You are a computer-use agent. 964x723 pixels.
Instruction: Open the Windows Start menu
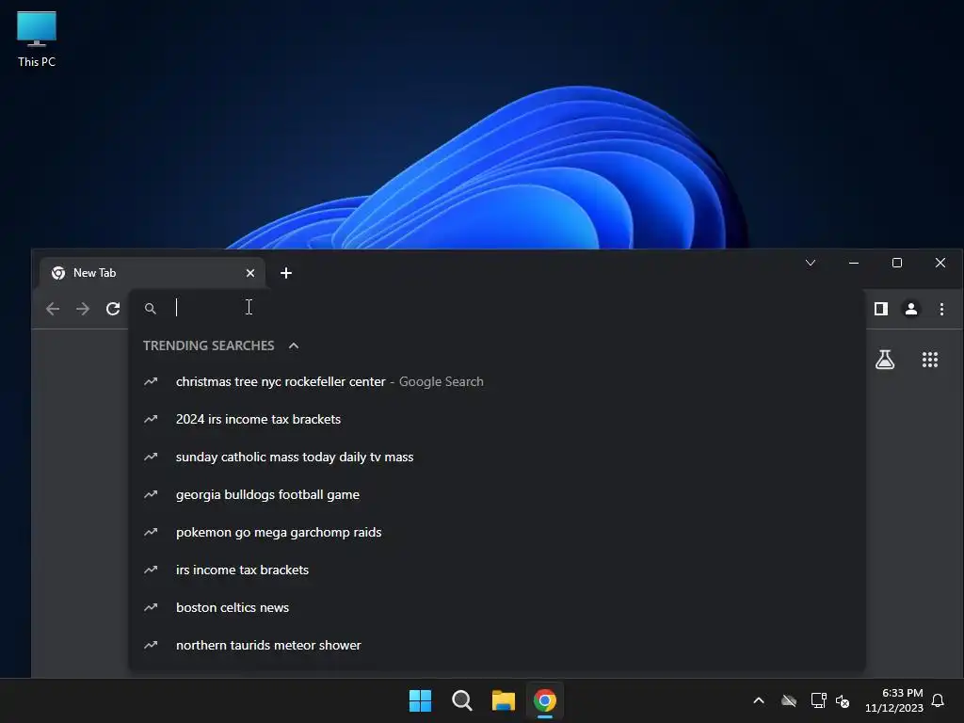(421, 700)
